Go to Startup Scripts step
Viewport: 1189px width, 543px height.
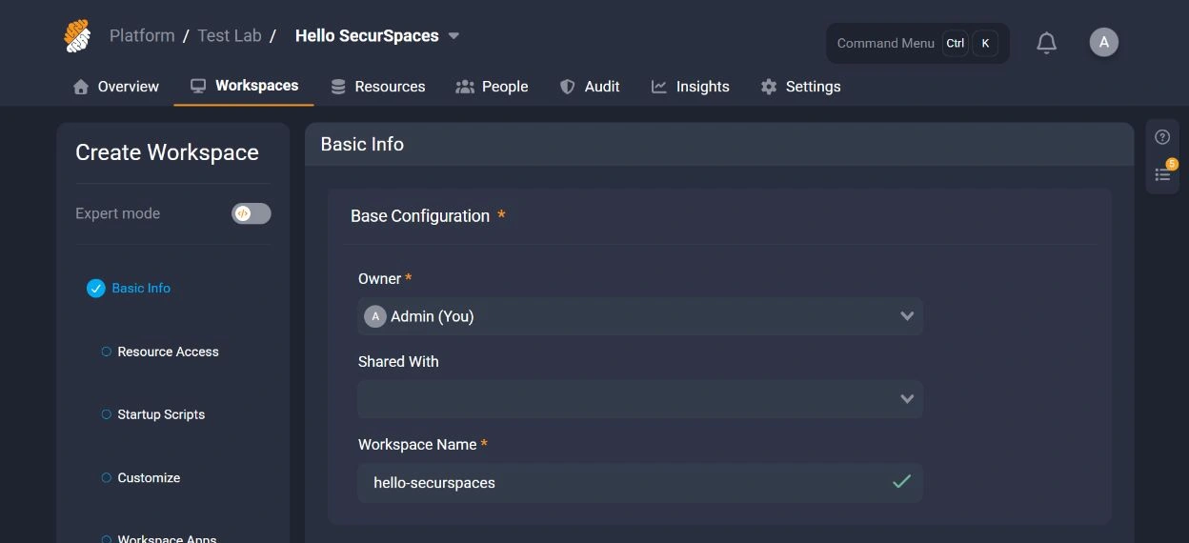(153, 414)
